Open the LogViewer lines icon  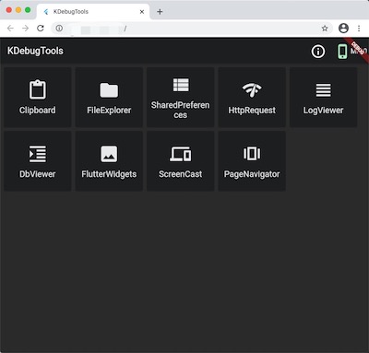324,90
